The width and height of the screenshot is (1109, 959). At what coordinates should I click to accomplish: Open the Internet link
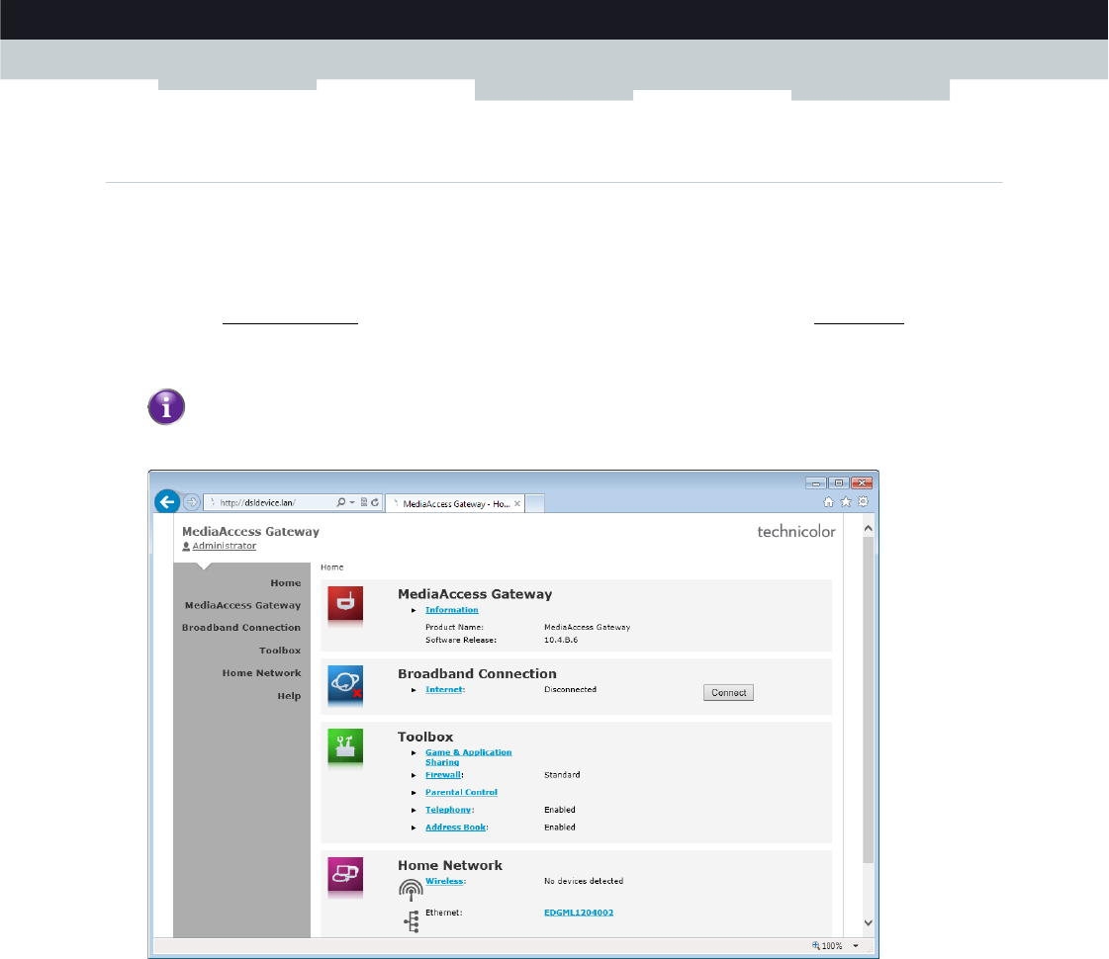[x=444, y=690]
